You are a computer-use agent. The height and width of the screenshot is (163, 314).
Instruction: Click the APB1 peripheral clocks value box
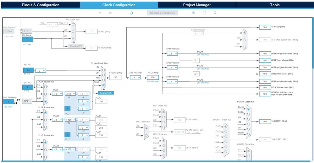265,54
